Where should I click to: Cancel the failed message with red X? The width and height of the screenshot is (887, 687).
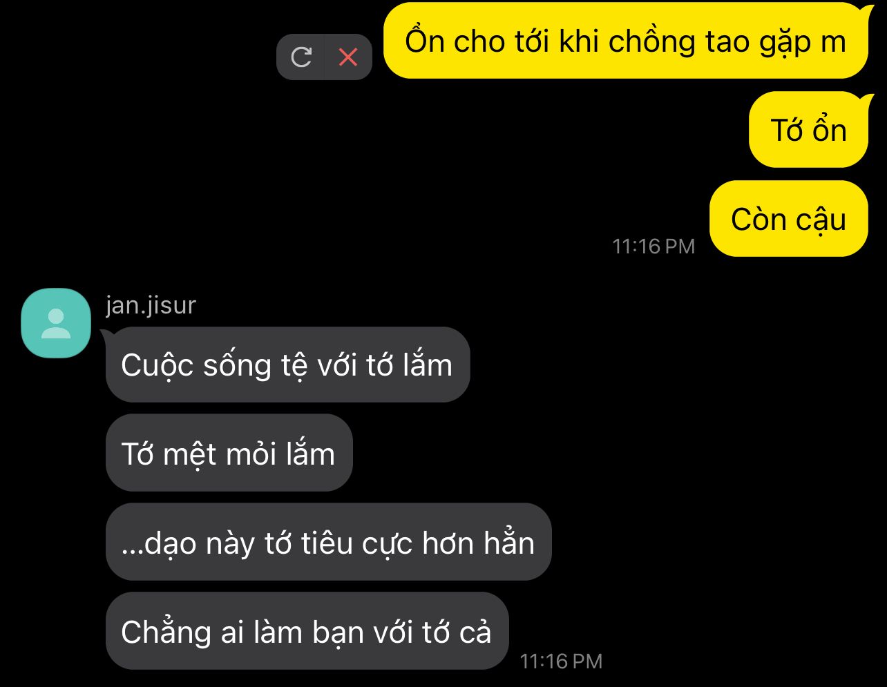click(348, 57)
